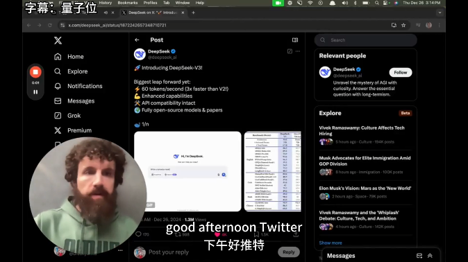The width and height of the screenshot is (468, 262).
Task: Click the volume icon in menu bar
Action: [344, 3]
